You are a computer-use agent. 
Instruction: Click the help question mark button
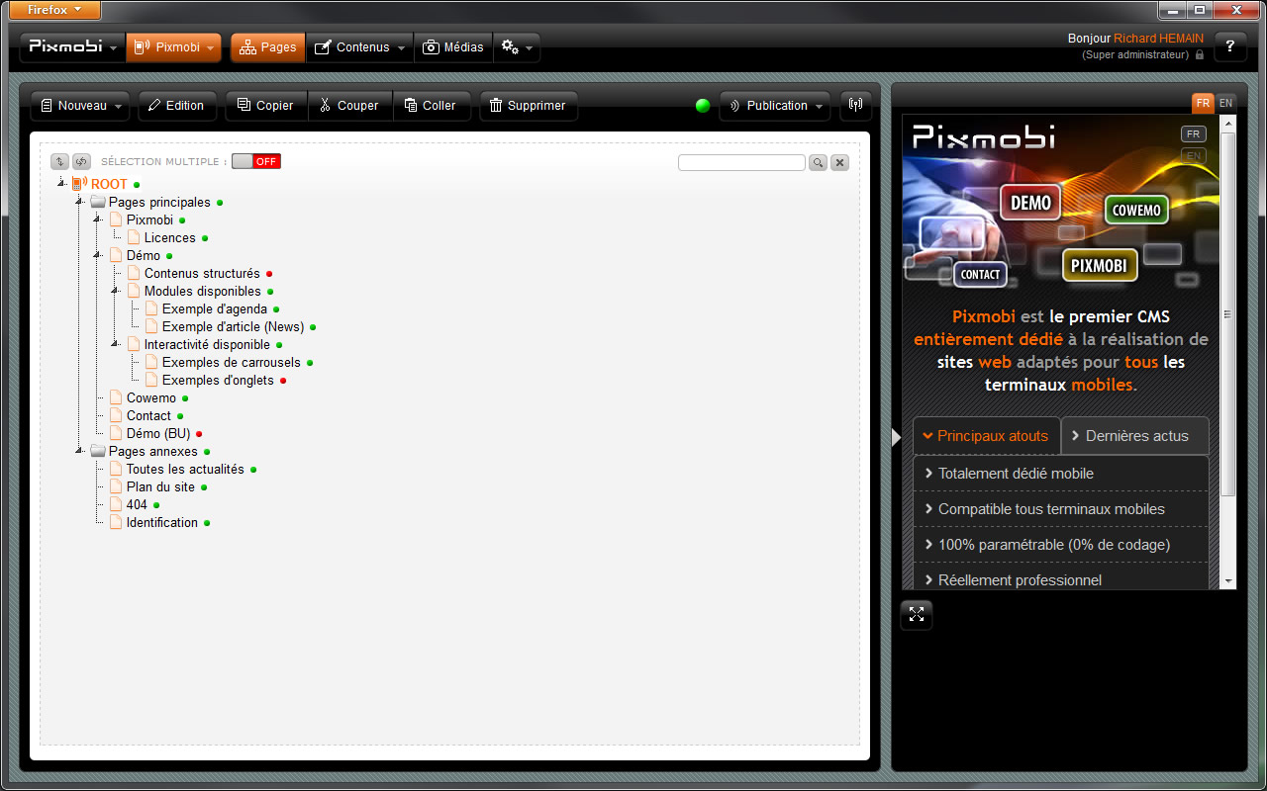(1230, 46)
